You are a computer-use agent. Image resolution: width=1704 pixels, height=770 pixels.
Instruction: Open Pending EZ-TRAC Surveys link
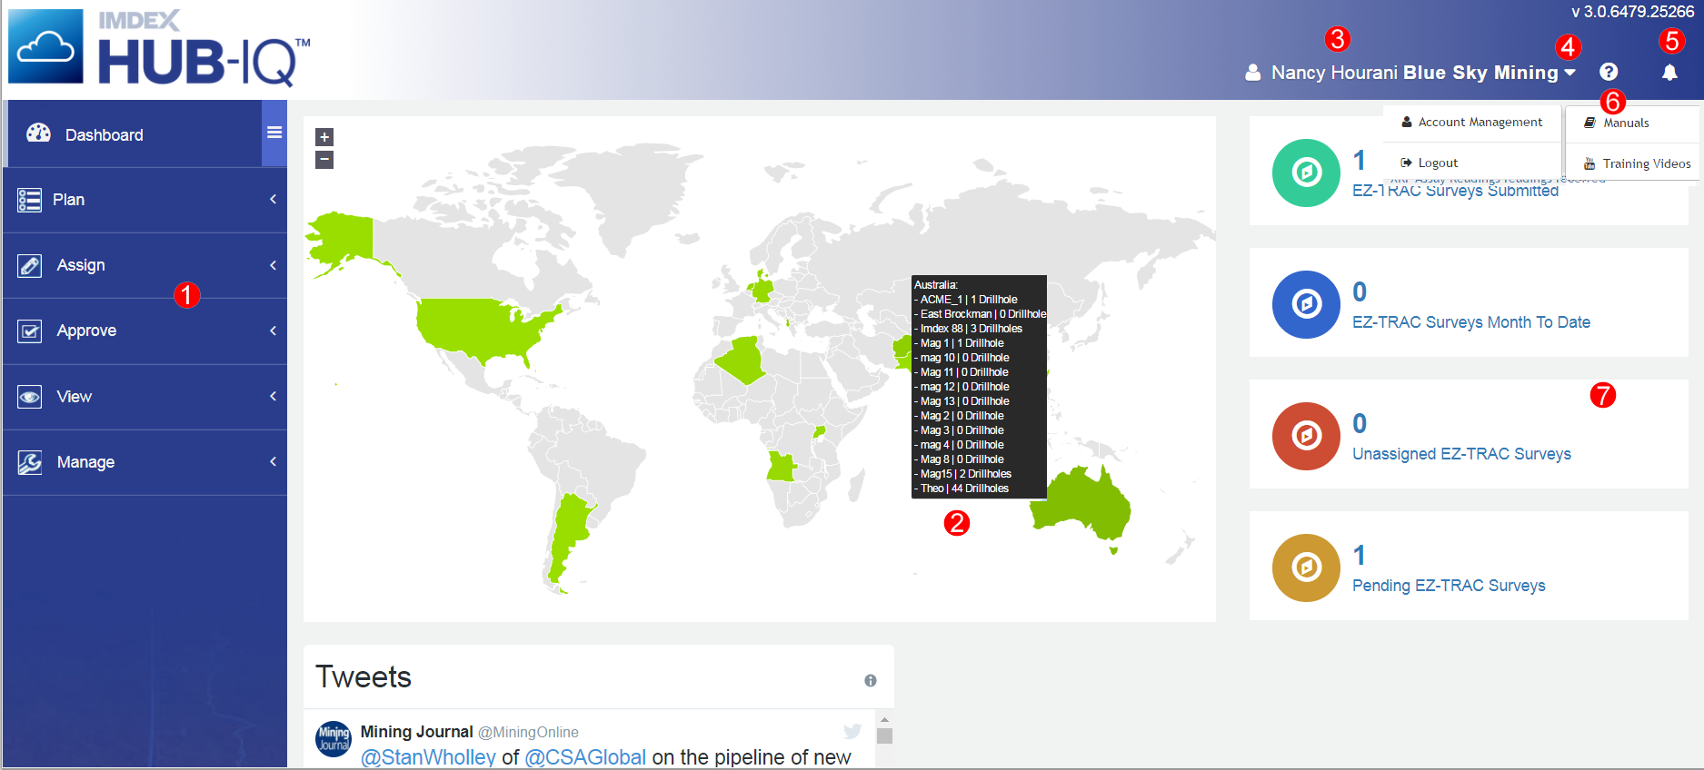click(1449, 586)
